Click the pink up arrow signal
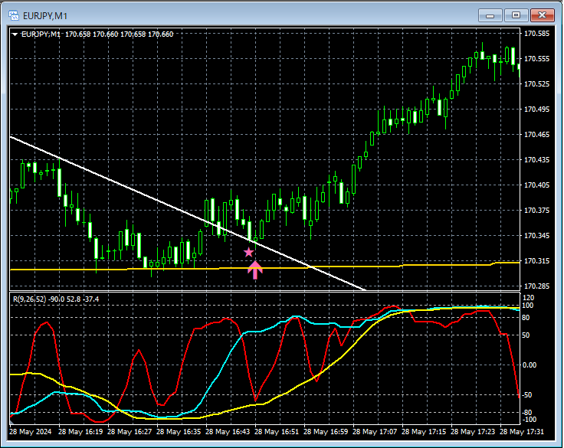Viewport: 564px width, 448px height. (255, 270)
